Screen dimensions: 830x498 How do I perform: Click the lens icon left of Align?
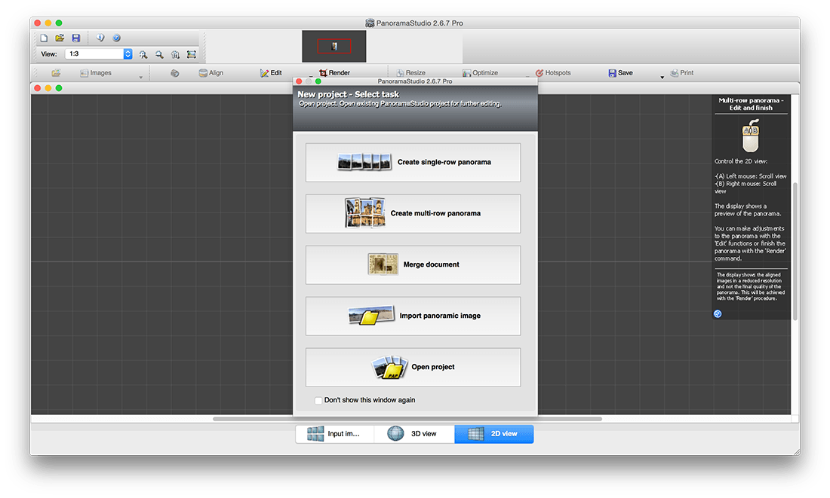tap(175, 73)
